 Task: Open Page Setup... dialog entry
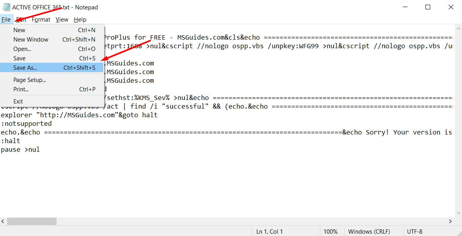[x=52, y=80]
